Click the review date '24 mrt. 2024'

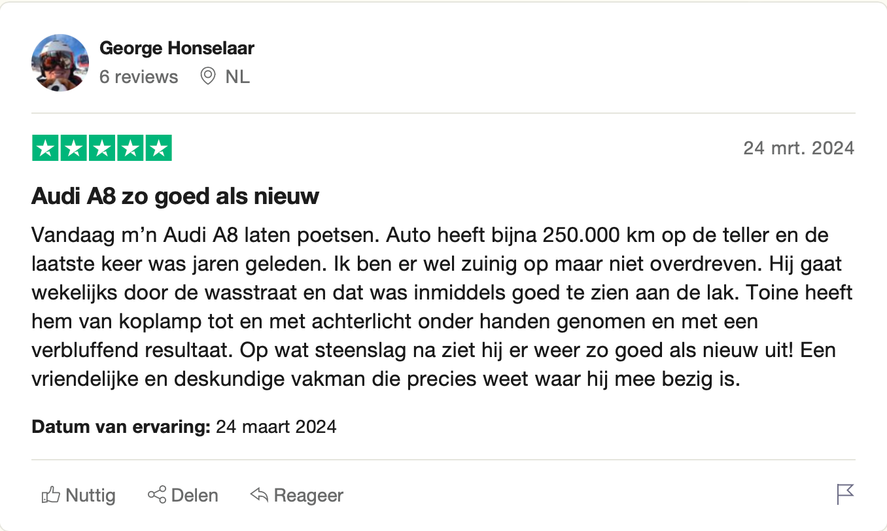(x=799, y=148)
